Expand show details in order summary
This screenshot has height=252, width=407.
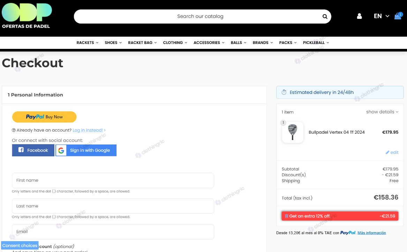pos(382,112)
